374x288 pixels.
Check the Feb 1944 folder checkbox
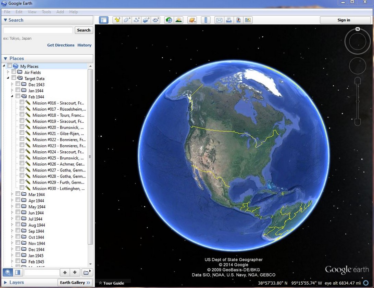click(x=18, y=96)
